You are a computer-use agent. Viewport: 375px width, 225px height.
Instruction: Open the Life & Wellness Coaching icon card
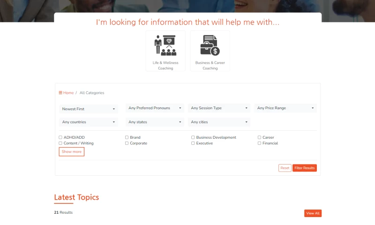point(165,51)
